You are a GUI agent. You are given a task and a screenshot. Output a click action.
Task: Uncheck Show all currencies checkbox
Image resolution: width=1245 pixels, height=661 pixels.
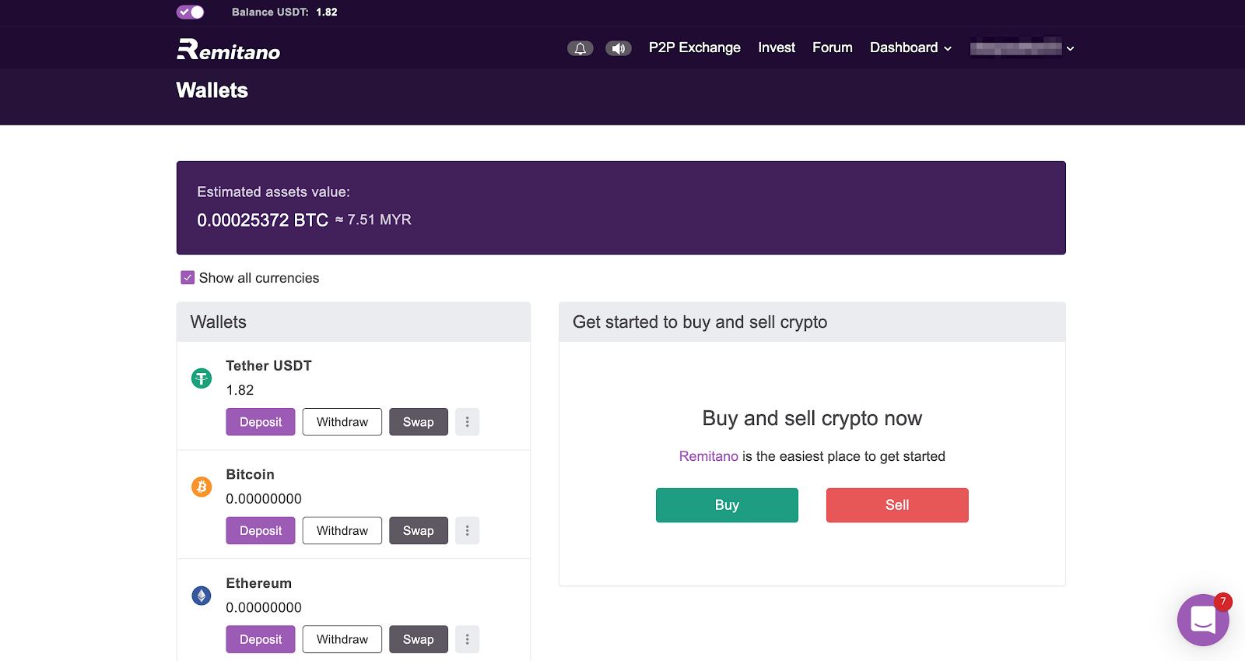click(188, 278)
